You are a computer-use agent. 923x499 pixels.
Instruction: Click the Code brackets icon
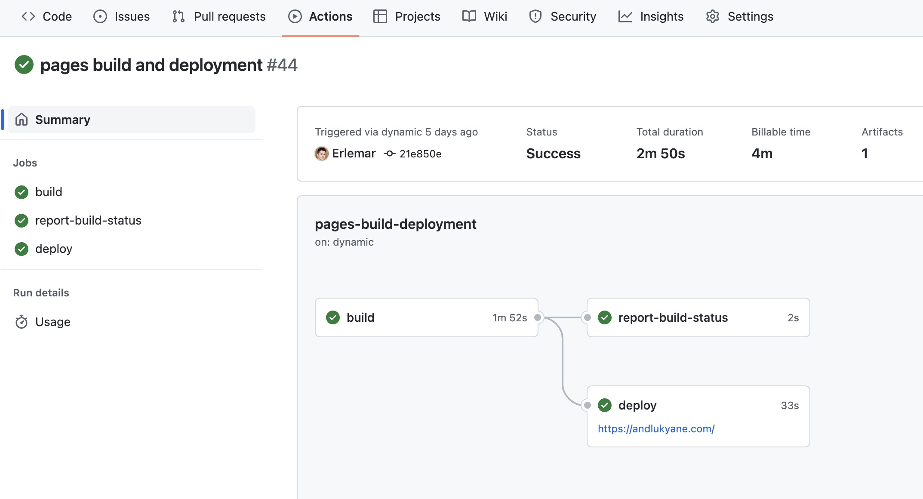[x=28, y=16]
